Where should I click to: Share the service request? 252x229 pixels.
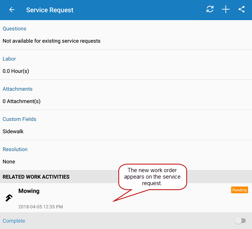tap(241, 10)
